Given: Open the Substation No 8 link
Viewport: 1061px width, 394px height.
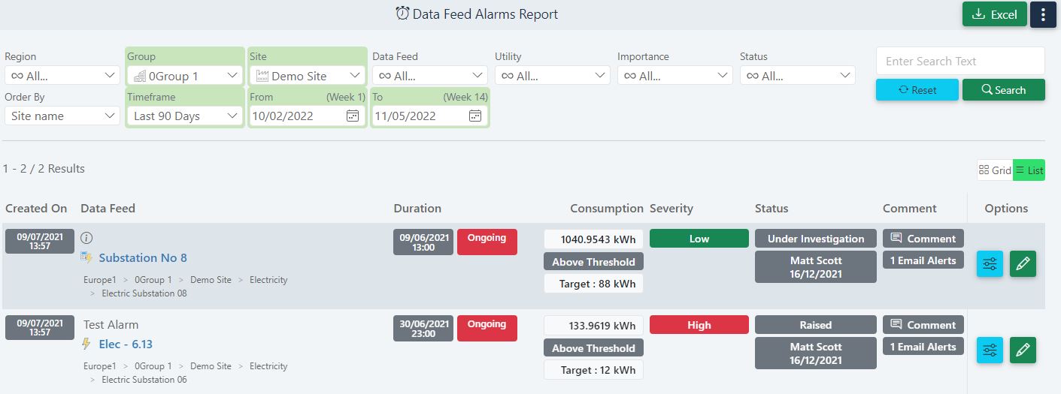Looking at the screenshot, I should 143,257.
